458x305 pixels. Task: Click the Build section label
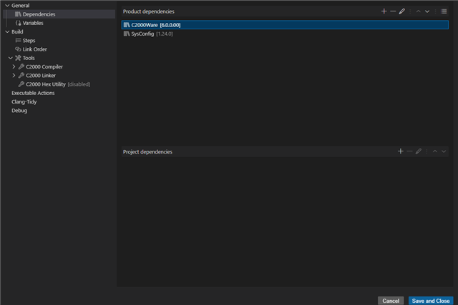click(17, 31)
